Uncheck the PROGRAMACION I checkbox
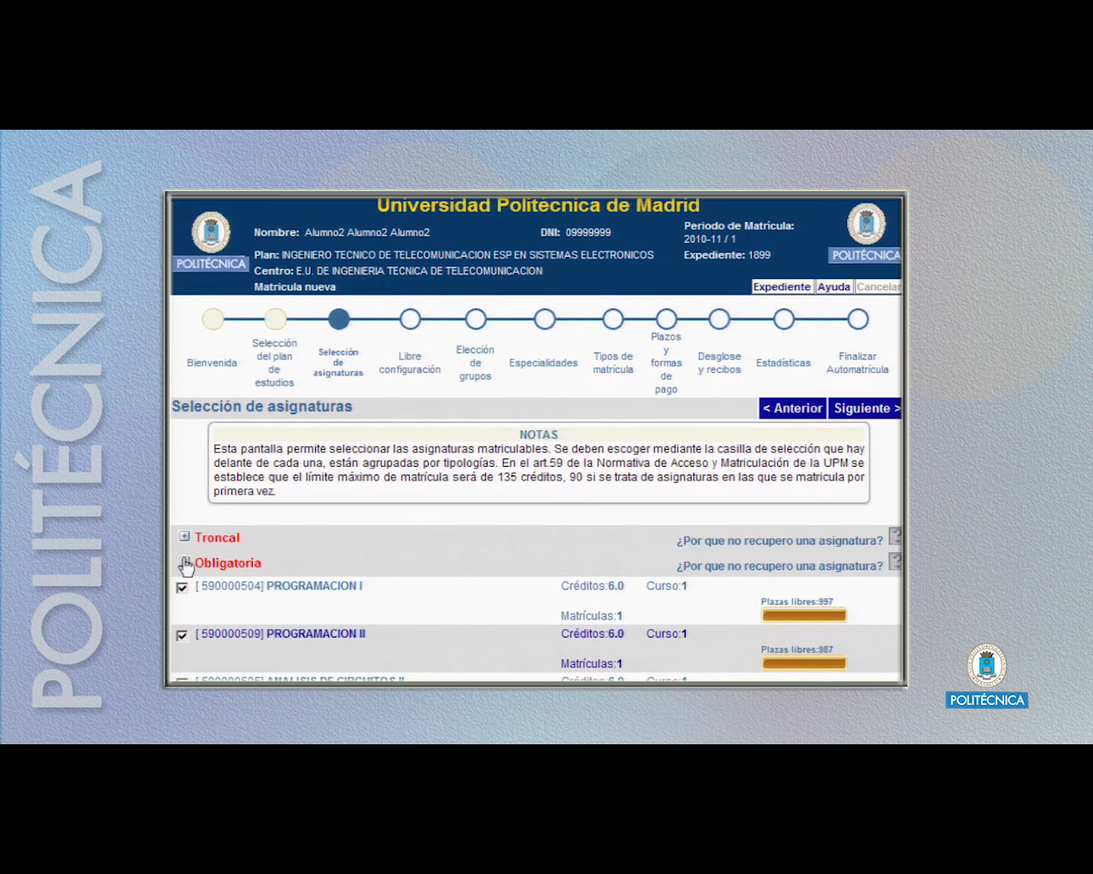The height and width of the screenshot is (874, 1093). point(182,587)
